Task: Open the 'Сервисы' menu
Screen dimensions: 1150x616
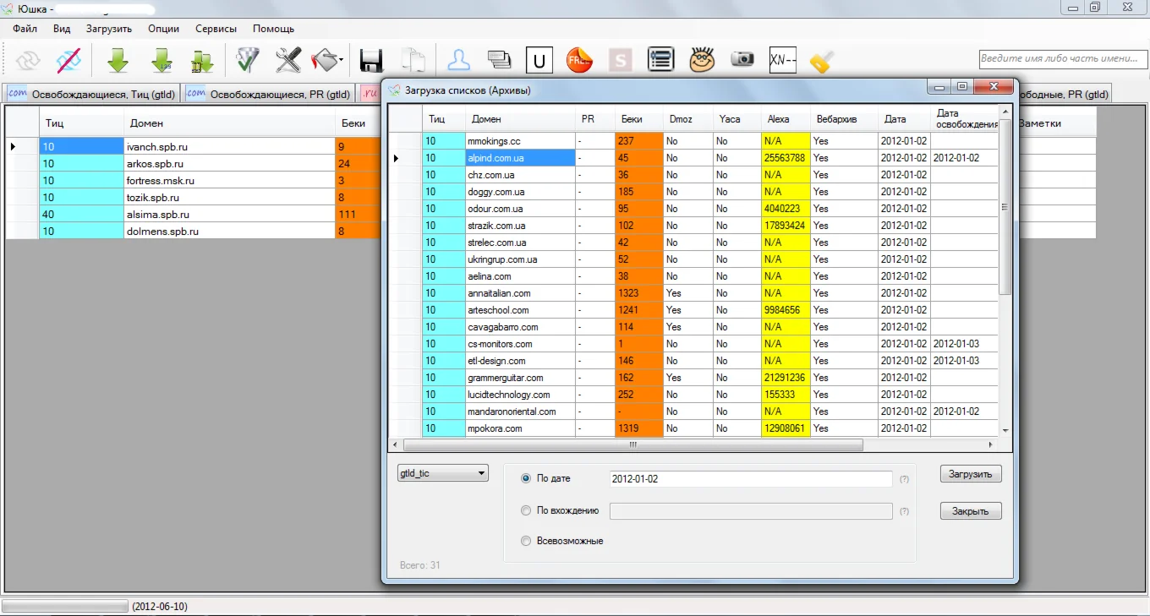Action: (x=216, y=29)
